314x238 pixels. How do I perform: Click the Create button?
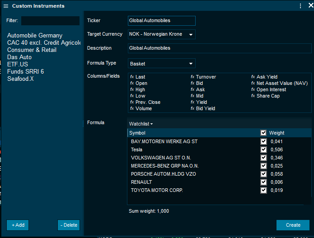tap(293, 225)
